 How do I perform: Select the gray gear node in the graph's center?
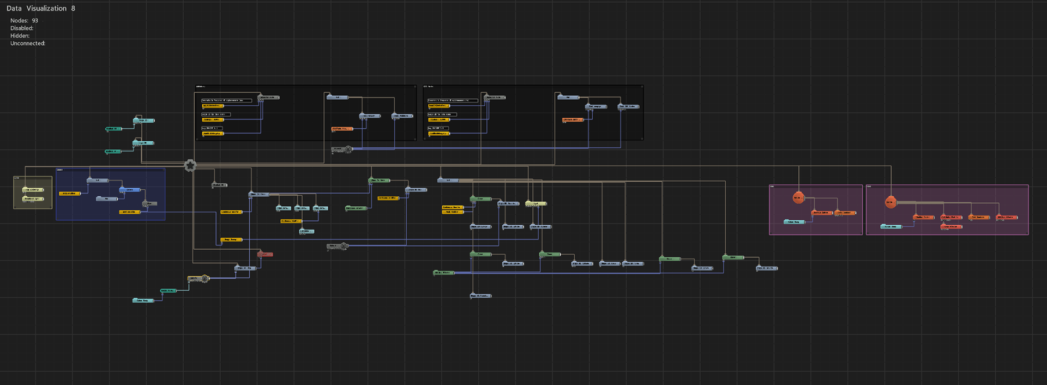pos(338,246)
